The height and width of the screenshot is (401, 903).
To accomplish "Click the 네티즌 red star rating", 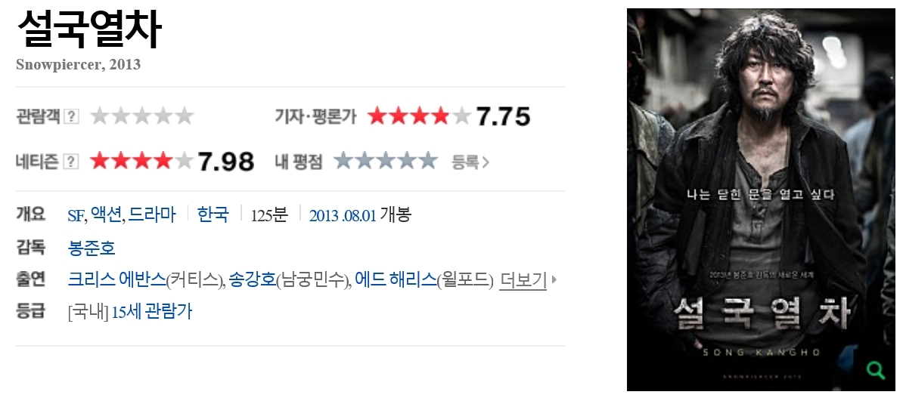I will coord(141,162).
